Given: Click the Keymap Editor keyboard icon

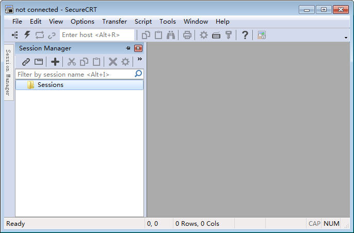Looking at the screenshot, I should pyautogui.click(x=216, y=35).
